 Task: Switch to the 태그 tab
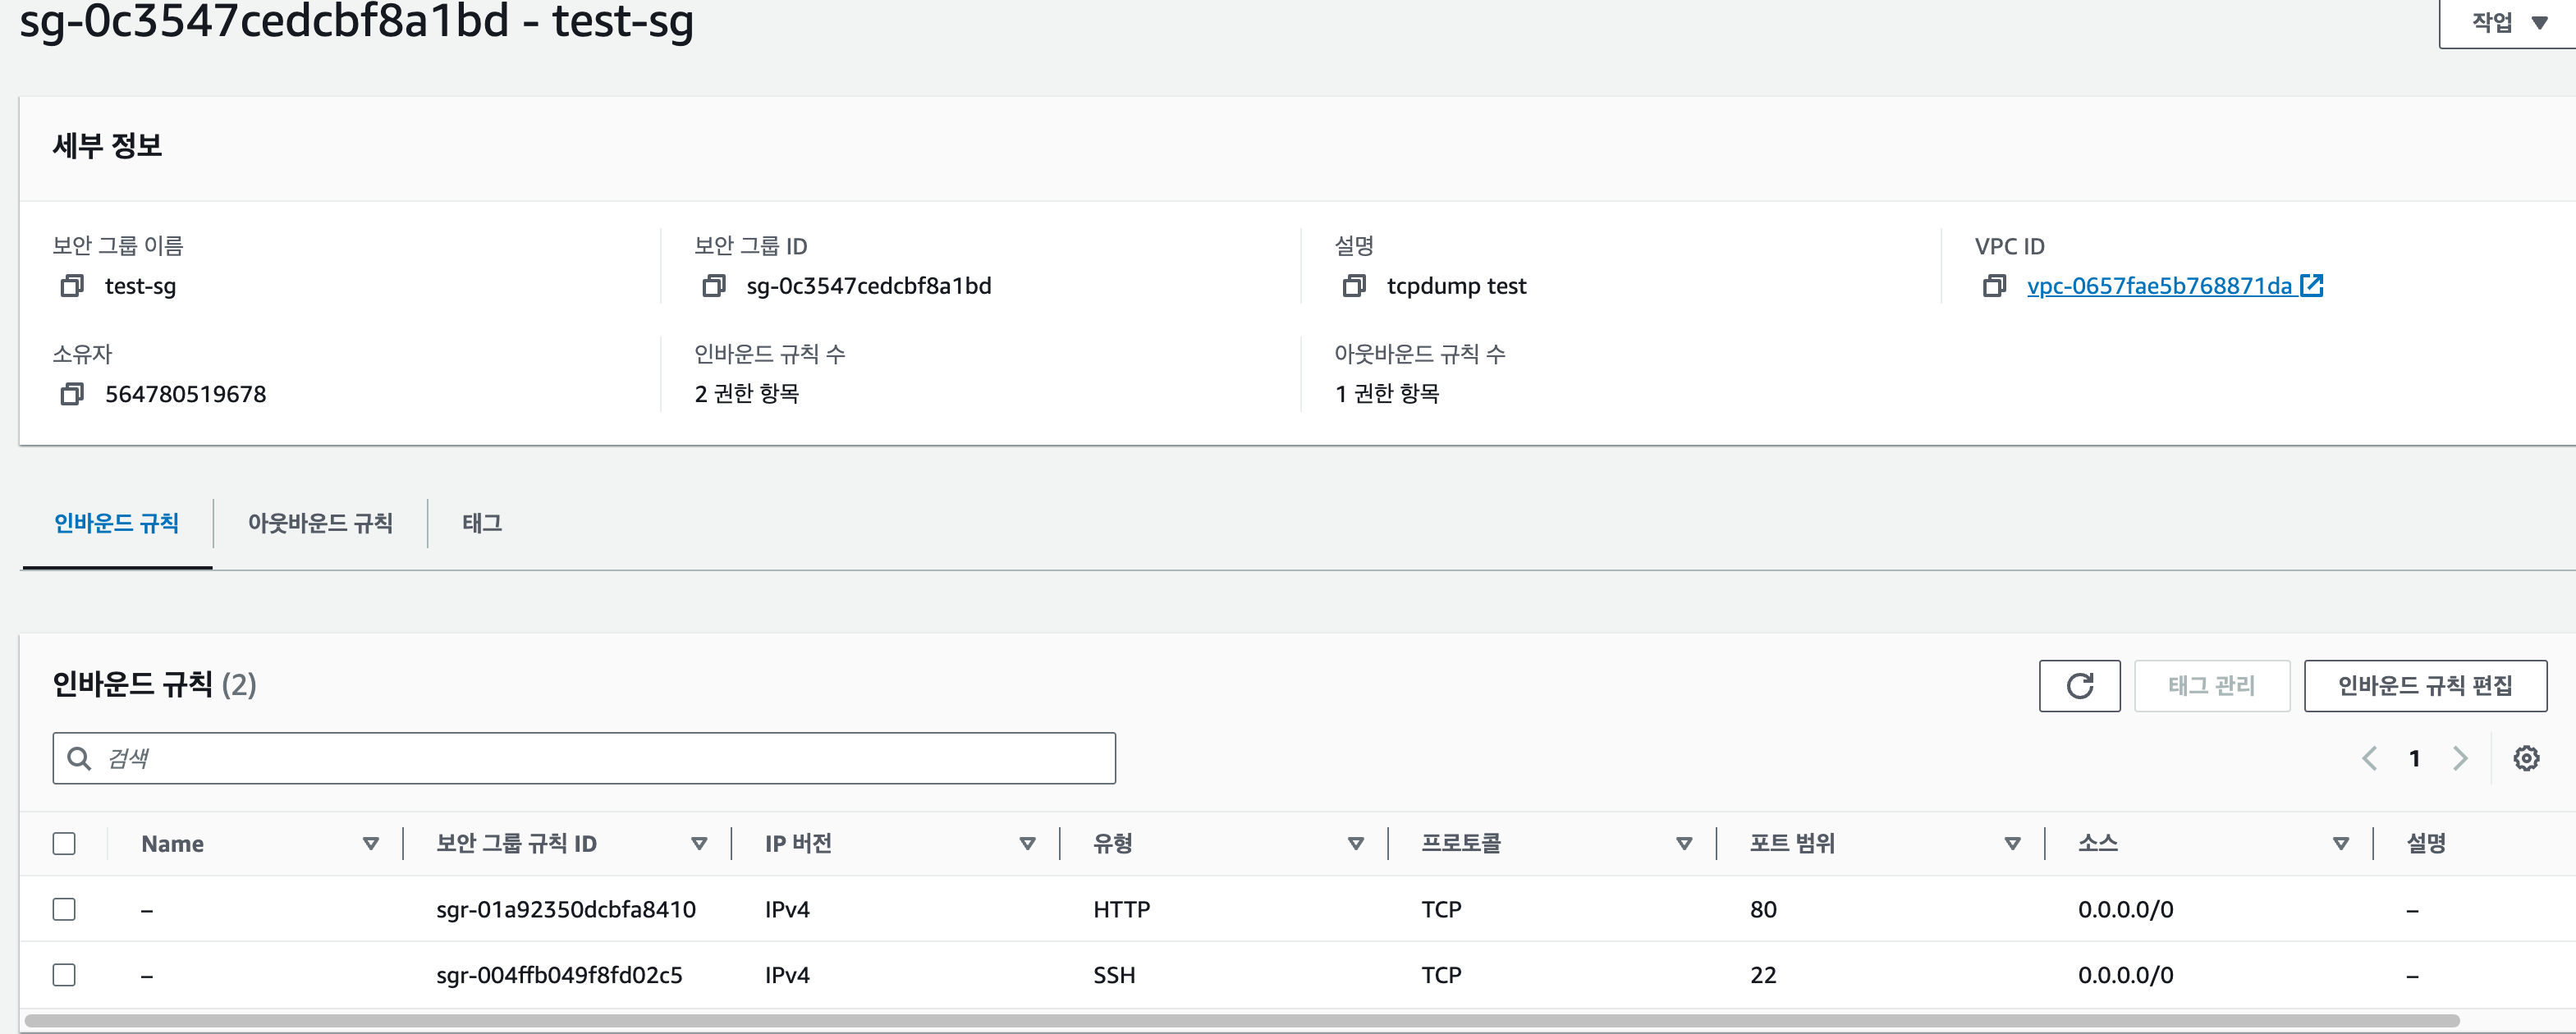tap(482, 523)
